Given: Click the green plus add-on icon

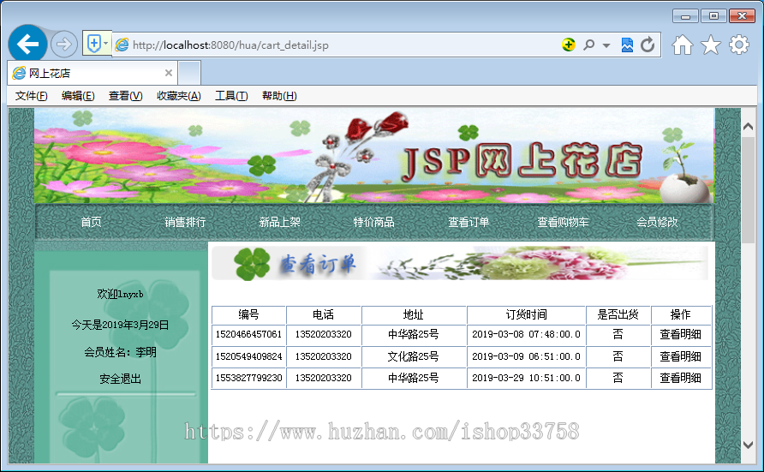Looking at the screenshot, I should pyautogui.click(x=568, y=45).
